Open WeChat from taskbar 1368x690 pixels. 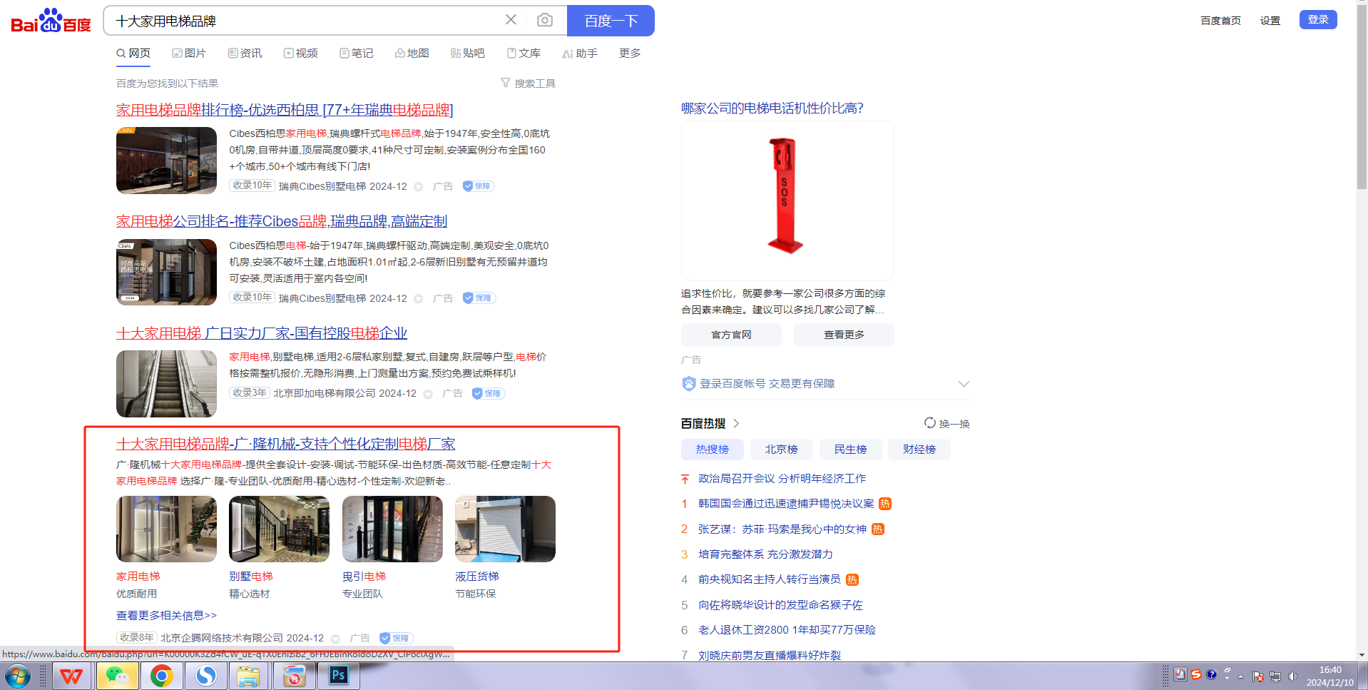click(x=117, y=676)
